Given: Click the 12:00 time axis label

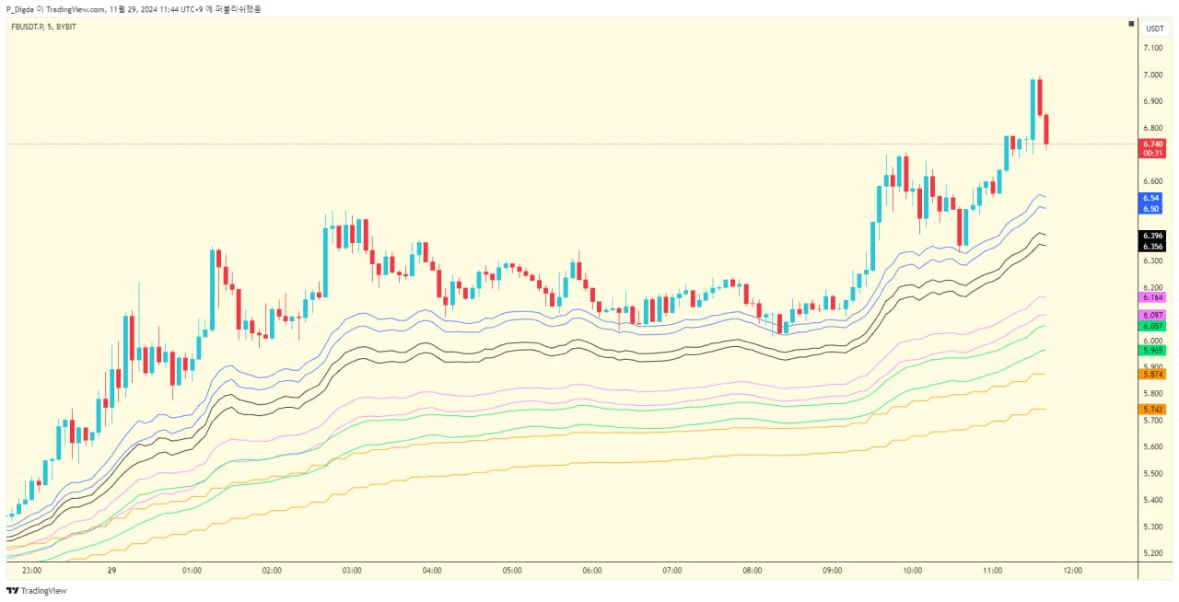Looking at the screenshot, I should 1072,571.
